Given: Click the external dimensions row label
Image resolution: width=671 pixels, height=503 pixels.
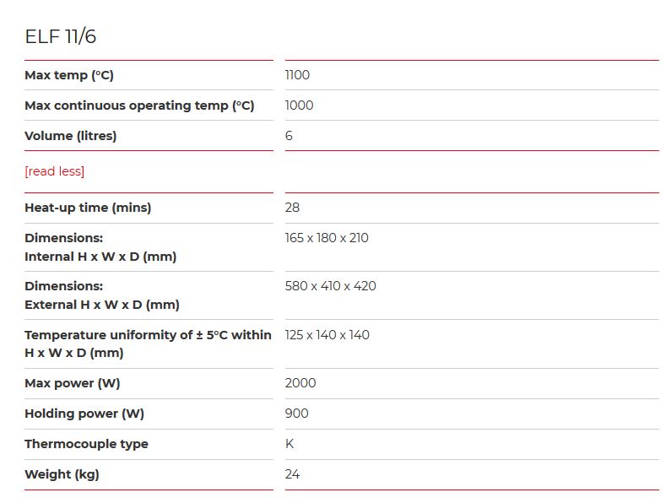Looking at the screenshot, I should pyautogui.click(x=102, y=295).
